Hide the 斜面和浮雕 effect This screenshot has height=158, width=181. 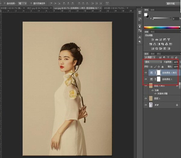[x=155, y=94]
